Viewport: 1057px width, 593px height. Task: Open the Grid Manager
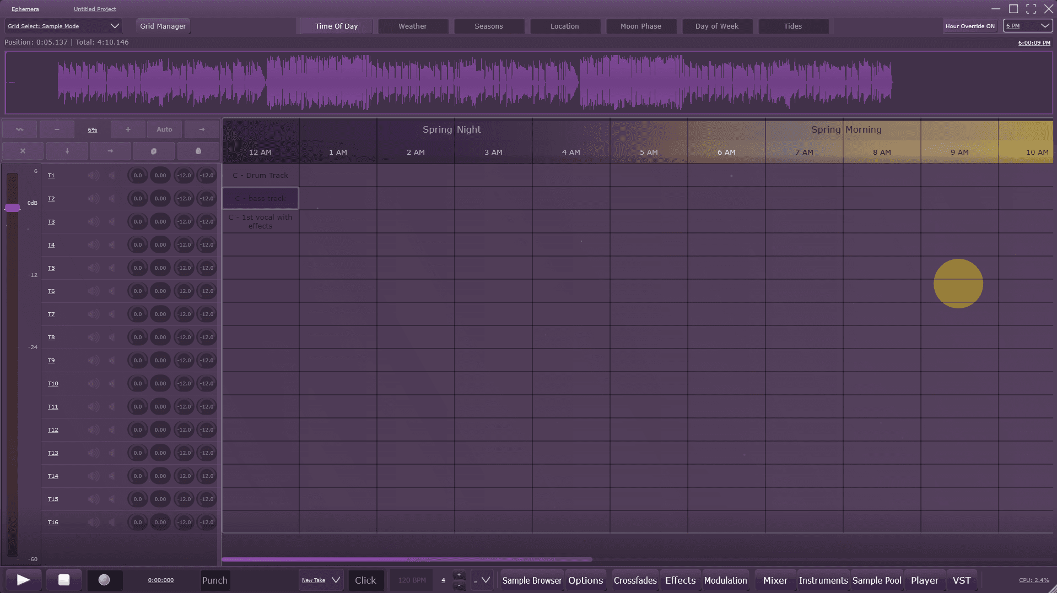coord(163,26)
